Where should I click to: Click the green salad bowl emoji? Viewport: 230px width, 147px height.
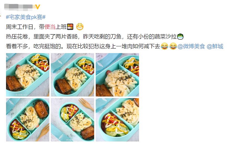(180, 37)
